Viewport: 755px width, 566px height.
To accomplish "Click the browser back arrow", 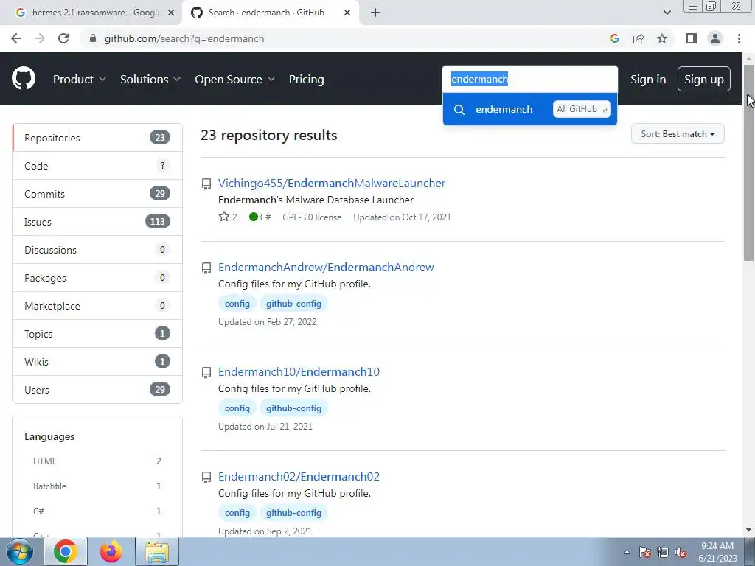I will (16, 38).
